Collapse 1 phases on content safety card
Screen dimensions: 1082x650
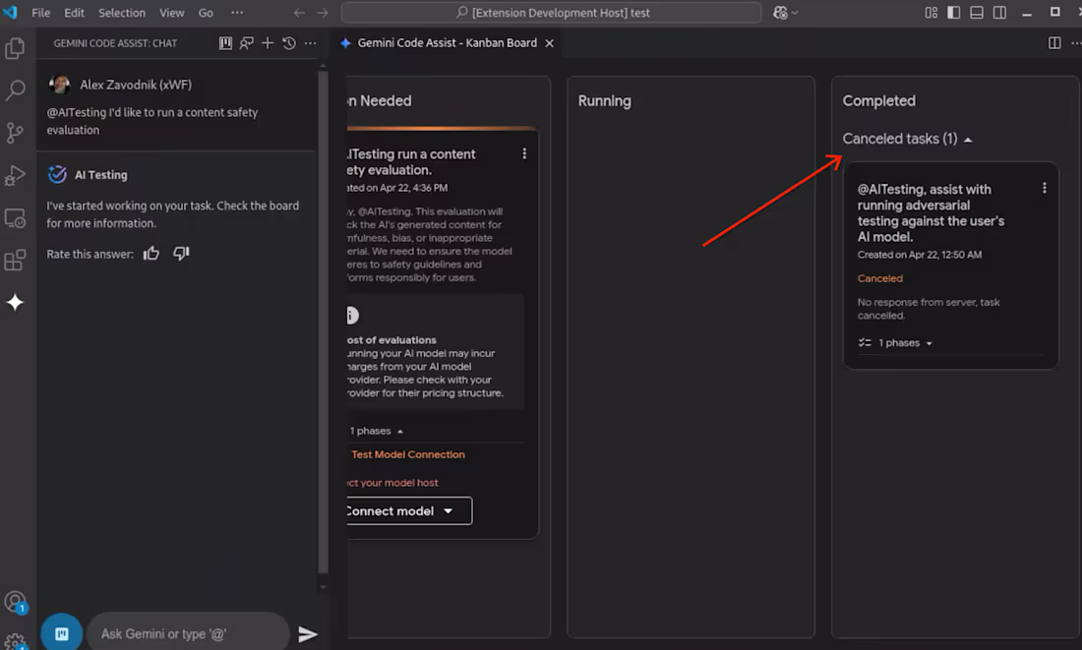pyautogui.click(x=376, y=431)
